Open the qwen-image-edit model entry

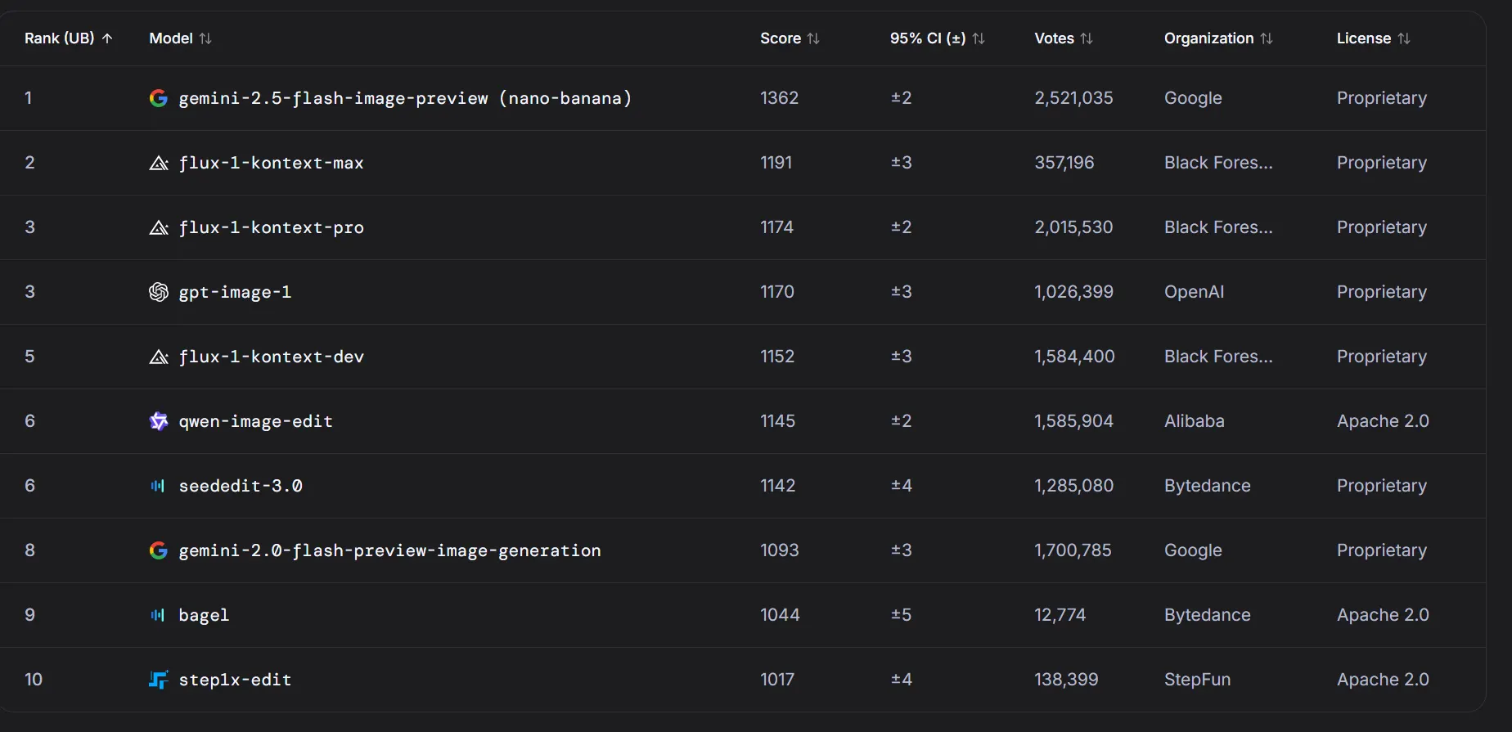[255, 421]
